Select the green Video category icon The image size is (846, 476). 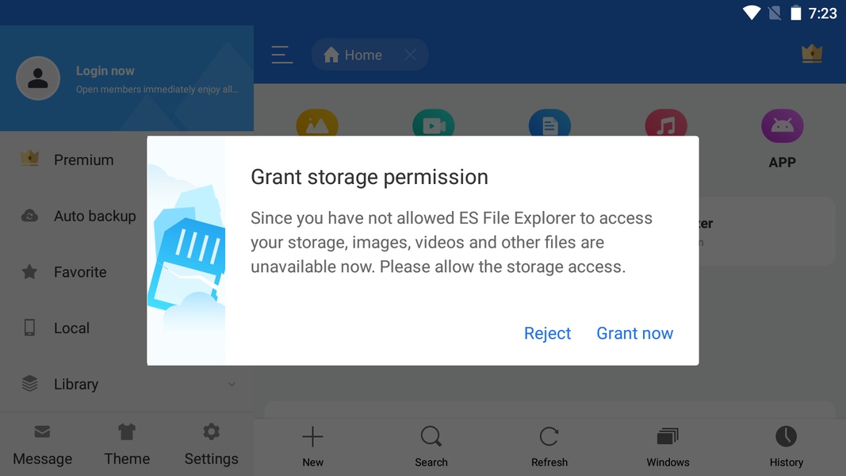click(433, 125)
